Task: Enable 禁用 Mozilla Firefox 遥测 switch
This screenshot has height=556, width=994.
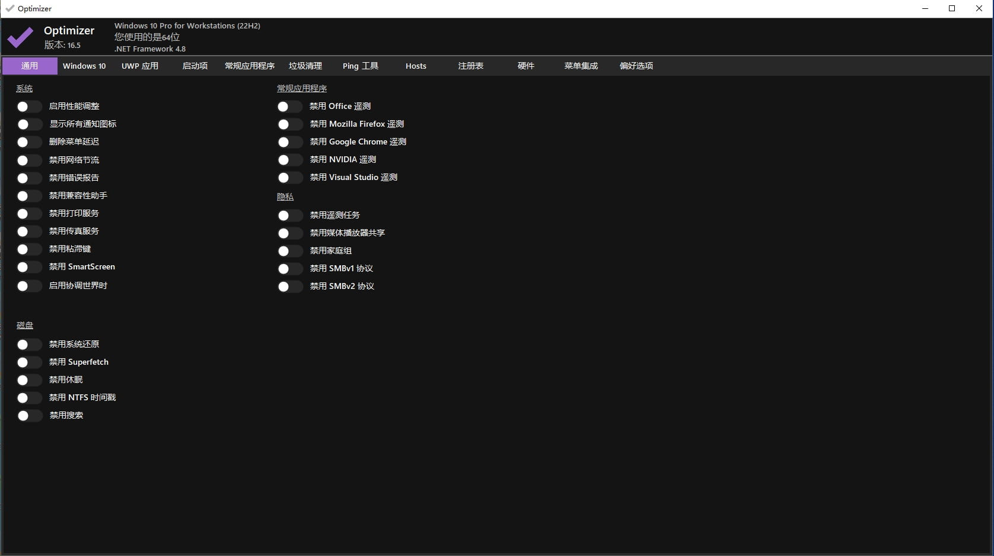Action: 289,124
